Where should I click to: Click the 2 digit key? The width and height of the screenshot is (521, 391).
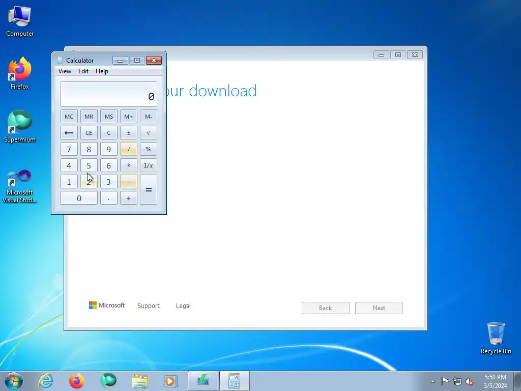click(89, 182)
